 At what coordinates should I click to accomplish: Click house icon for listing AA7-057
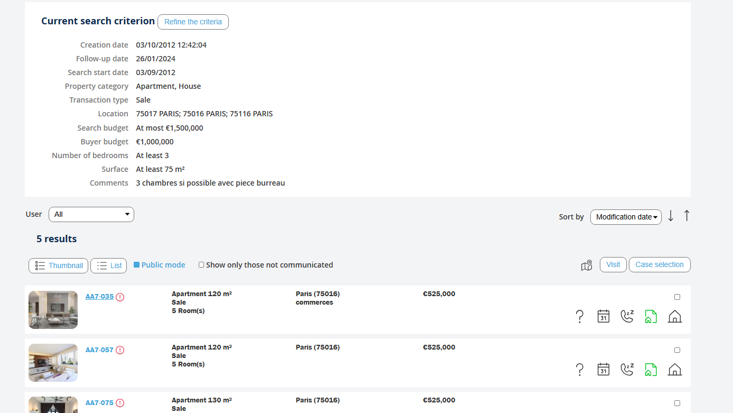pyautogui.click(x=674, y=370)
